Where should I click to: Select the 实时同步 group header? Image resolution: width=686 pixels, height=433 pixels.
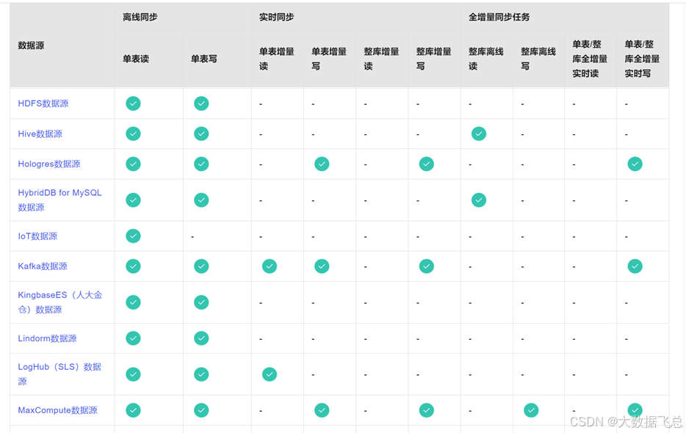(276, 17)
